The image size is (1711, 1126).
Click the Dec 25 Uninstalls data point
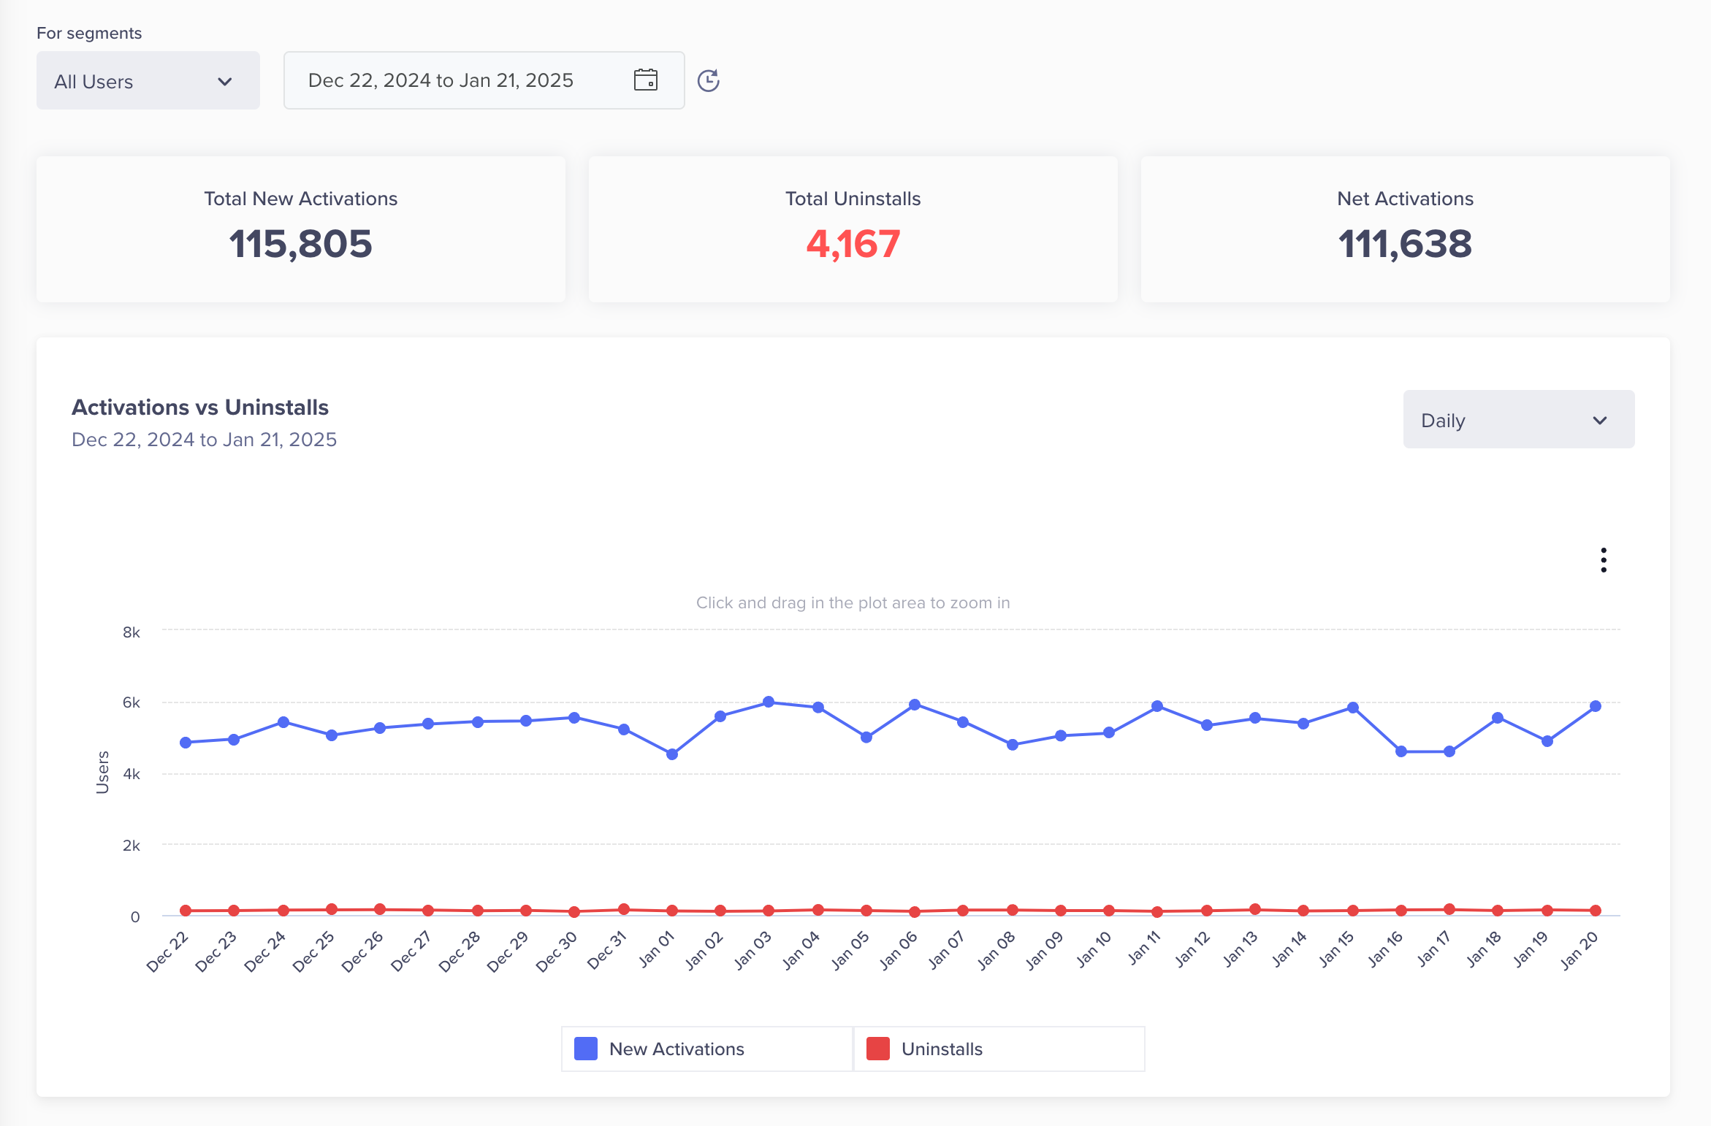332,909
